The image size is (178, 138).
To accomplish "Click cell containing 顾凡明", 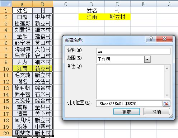I will coord(22,120).
